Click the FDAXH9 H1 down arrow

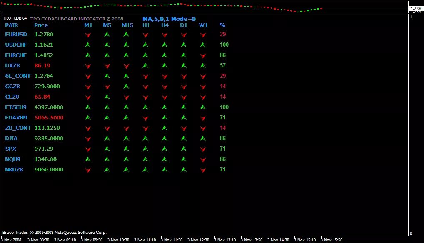coord(145,118)
